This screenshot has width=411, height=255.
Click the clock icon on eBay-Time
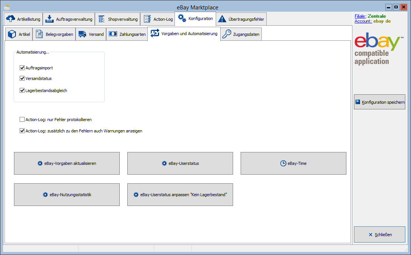click(283, 163)
